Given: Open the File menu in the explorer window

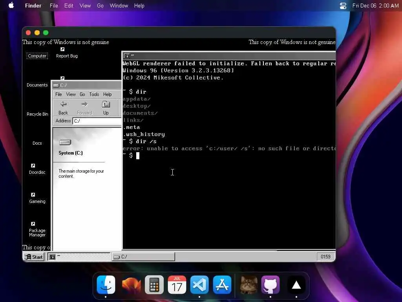Looking at the screenshot, I should click(x=58, y=94).
